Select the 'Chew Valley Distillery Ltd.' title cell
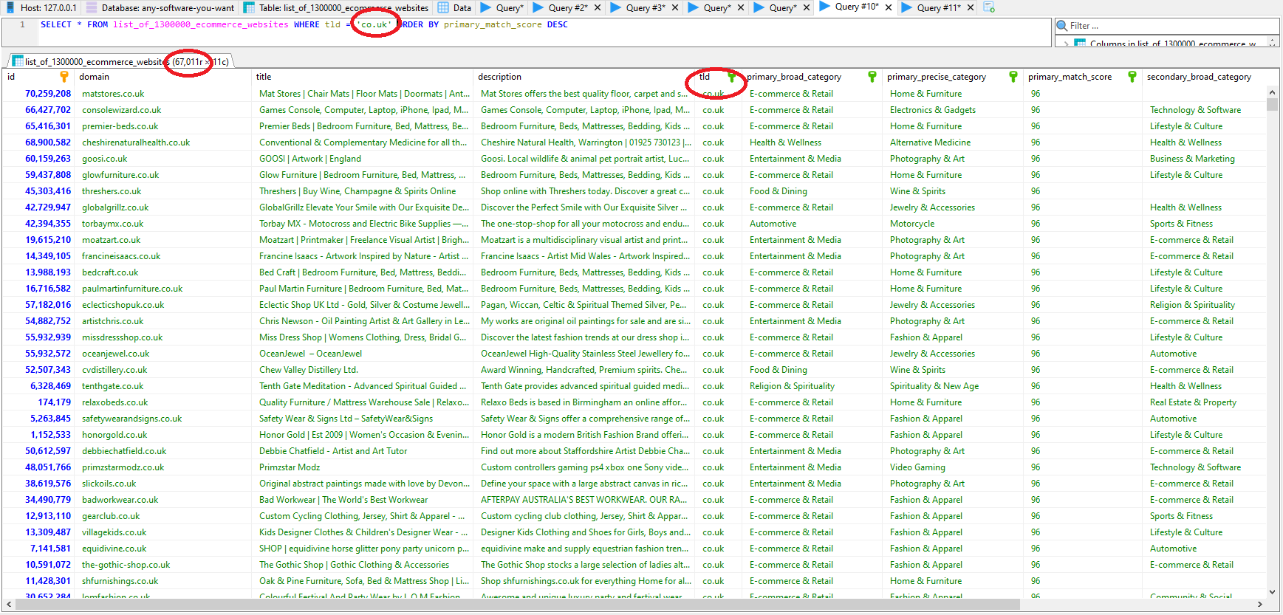This screenshot has width=1283, height=615. click(x=363, y=370)
